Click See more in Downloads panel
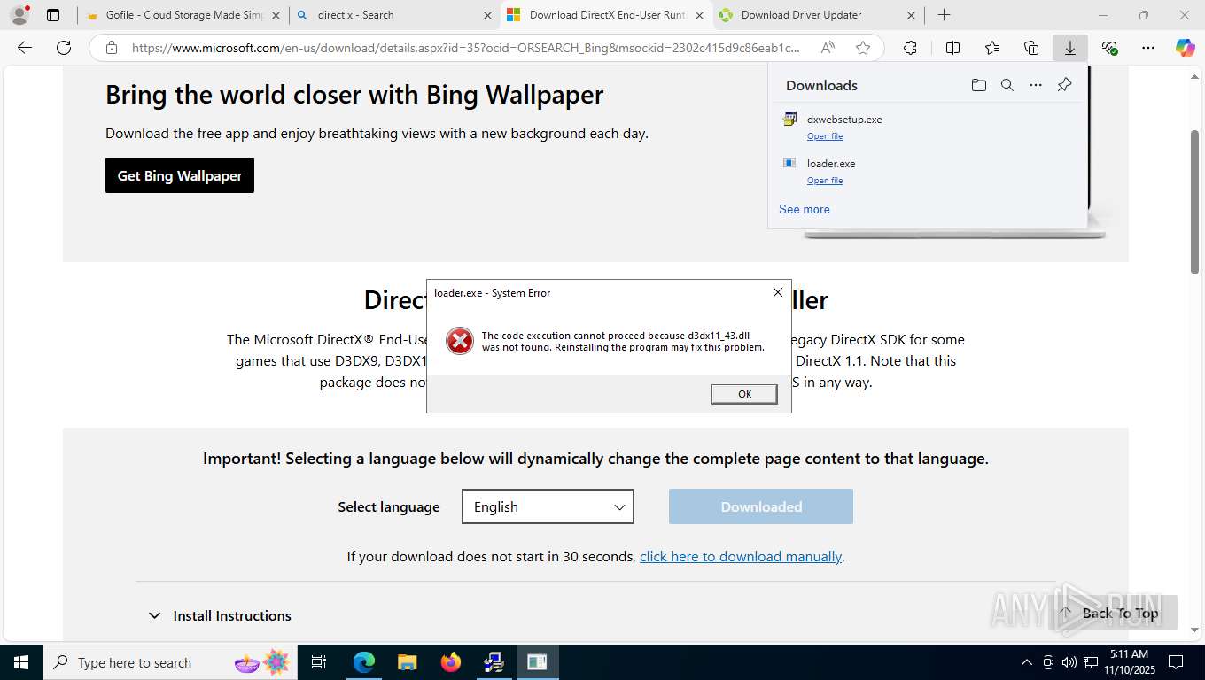 coord(805,209)
